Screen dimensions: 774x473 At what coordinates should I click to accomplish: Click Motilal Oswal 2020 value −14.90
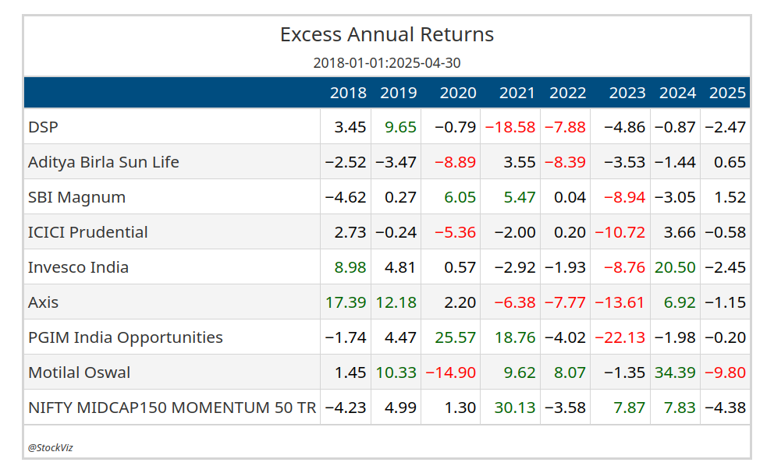tap(451, 372)
